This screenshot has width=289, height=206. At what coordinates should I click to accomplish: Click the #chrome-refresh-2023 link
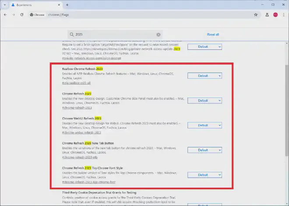coord(77,108)
